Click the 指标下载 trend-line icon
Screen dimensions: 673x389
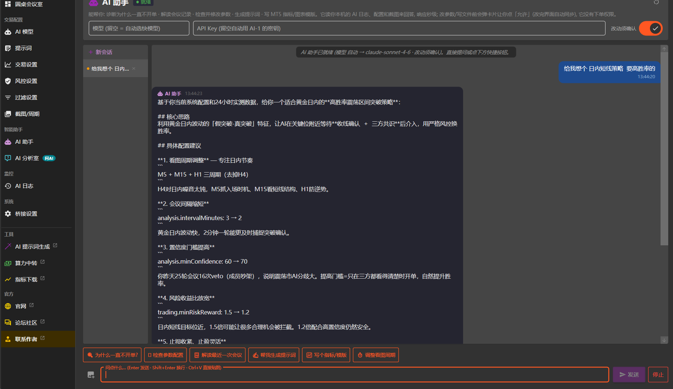pos(8,280)
